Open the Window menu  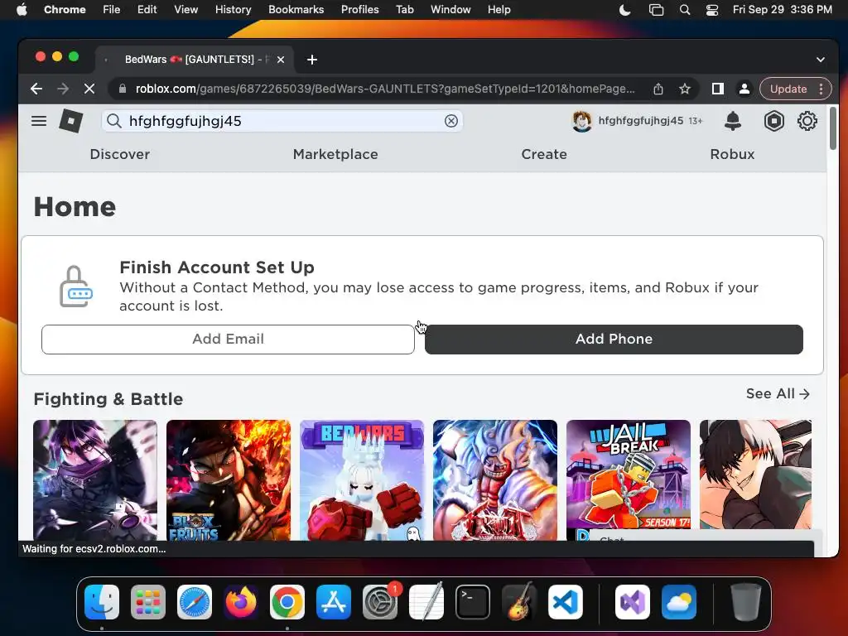(x=450, y=10)
